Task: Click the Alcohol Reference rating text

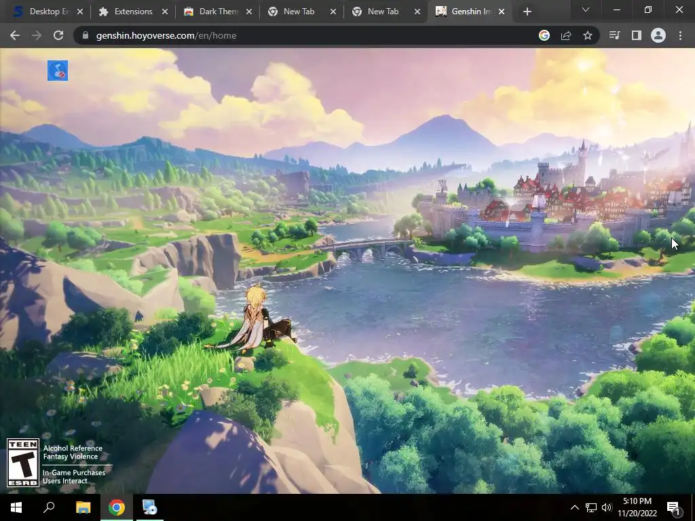Action: click(73, 448)
